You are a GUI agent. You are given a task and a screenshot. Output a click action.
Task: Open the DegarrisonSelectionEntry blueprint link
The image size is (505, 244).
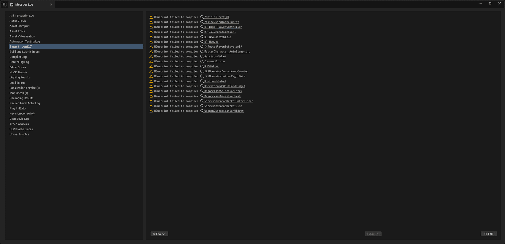[223, 91]
